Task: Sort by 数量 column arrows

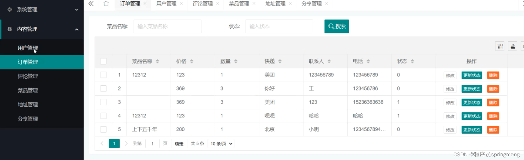Action: click(x=236, y=61)
